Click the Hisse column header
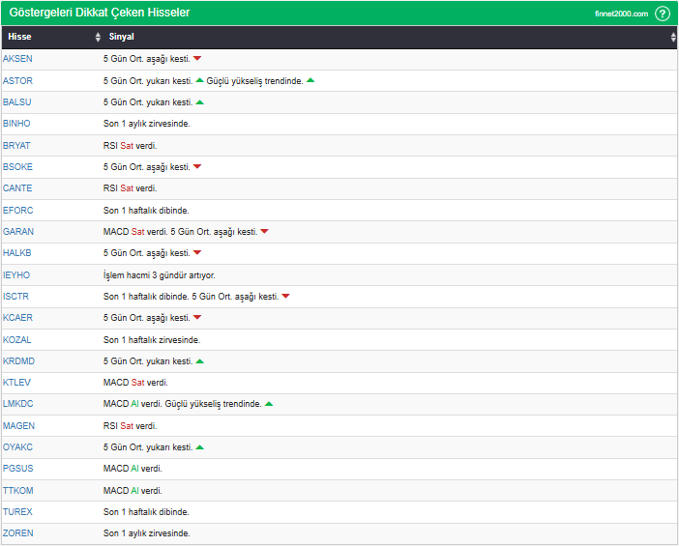Image resolution: width=679 pixels, height=546 pixels. [x=19, y=38]
